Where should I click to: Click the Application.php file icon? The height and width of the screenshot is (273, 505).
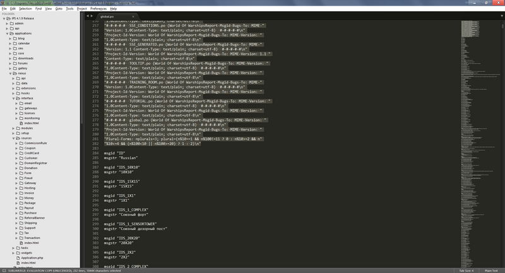pos(17,257)
